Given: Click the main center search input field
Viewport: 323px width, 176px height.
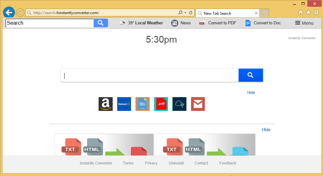Looking at the screenshot, I should point(149,75).
